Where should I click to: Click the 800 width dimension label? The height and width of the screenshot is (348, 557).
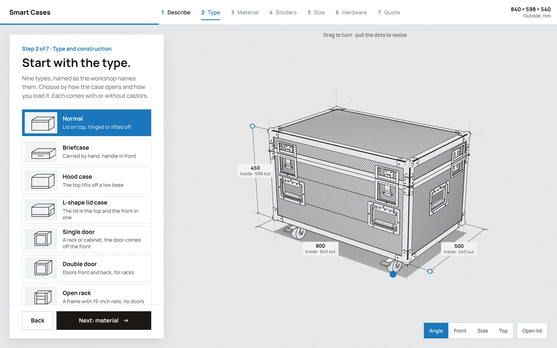320,249
